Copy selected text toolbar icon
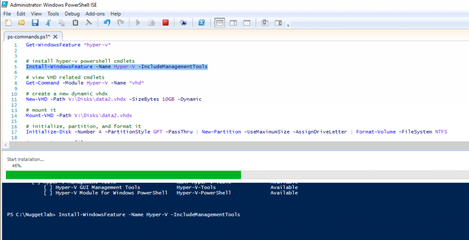469x240 pixels. [x=62, y=23]
